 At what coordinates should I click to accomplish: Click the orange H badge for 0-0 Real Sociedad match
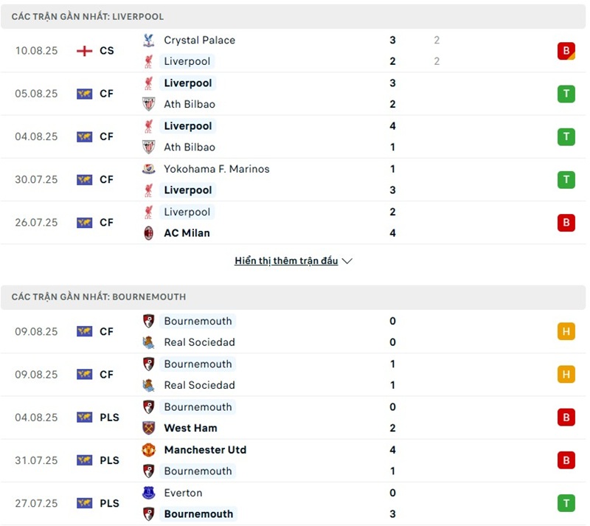[566, 331]
